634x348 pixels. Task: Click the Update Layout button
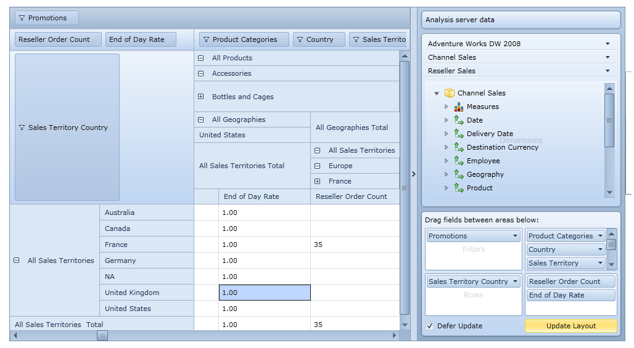pos(570,326)
